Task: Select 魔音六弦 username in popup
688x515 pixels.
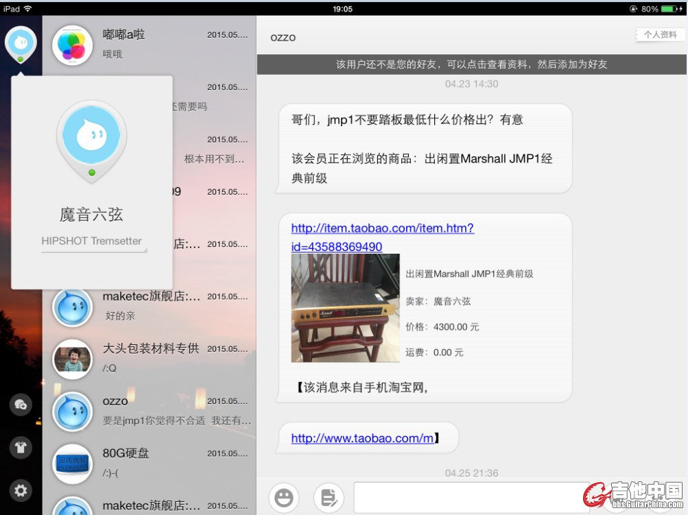Action: (x=91, y=215)
